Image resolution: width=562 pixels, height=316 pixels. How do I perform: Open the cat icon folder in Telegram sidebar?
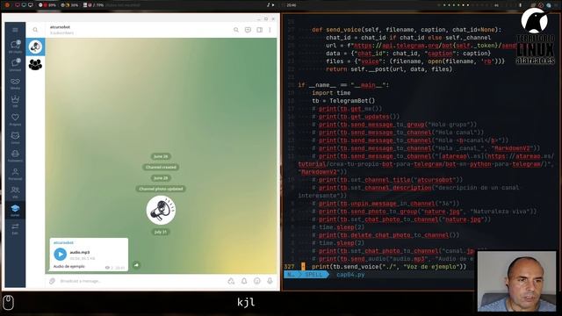pyautogui.click(x=15, y=138)
